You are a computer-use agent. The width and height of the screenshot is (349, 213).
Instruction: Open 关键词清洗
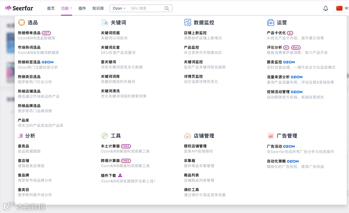click(110, 91)
